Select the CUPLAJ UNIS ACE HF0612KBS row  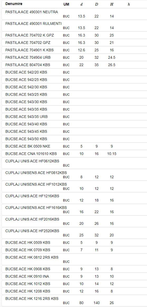[75, 163]
